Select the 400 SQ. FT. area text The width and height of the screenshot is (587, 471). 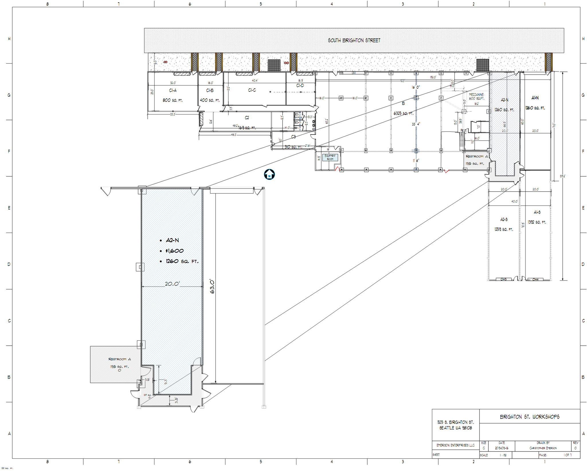(x=210, y=100)
